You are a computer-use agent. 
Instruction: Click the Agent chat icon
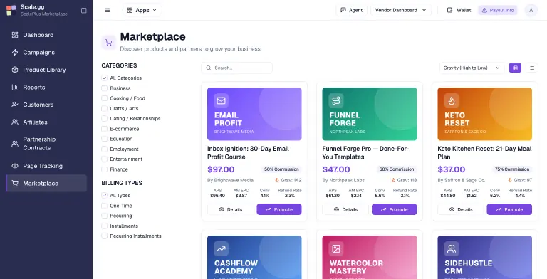click(343, 10)
